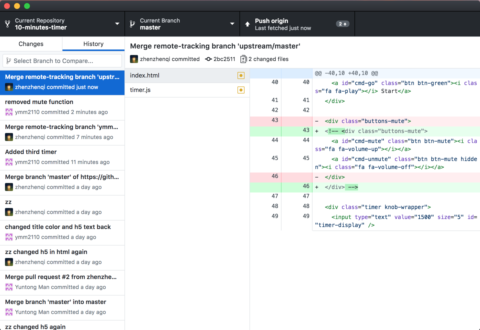Open the Current Branch dropdown arrow
The image size is (480, 330).
pyautogui.click(x=232, y=24)
